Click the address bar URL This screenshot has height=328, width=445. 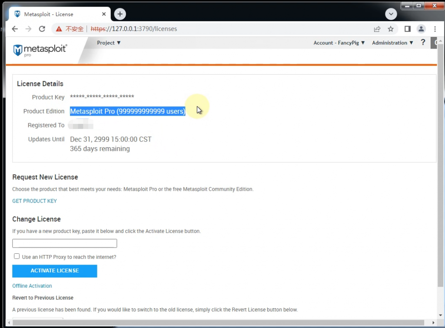click(x=134, y=29)
